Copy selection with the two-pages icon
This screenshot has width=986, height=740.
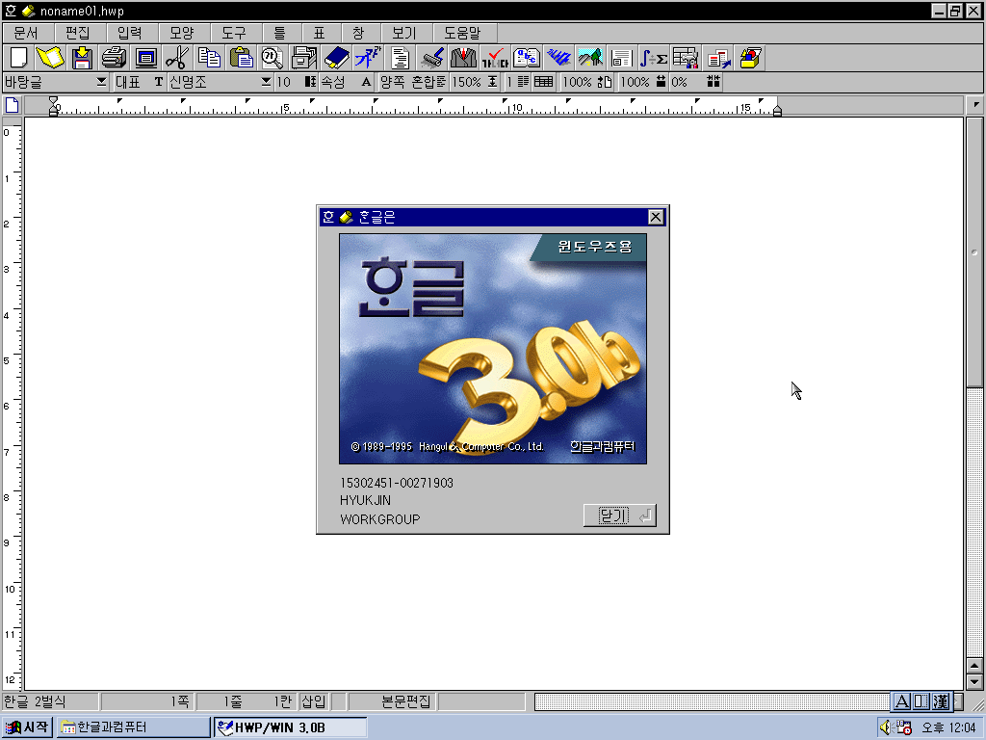(x=209, y=58)
